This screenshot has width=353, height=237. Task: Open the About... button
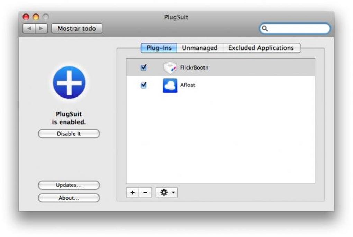click(x=69, y=198)
